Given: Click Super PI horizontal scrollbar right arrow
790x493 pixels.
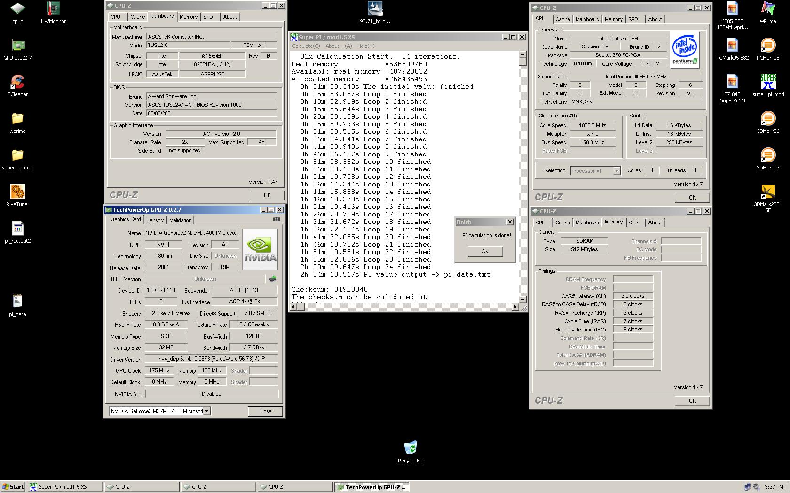Looking at the screenshot, I should [515, 307].
